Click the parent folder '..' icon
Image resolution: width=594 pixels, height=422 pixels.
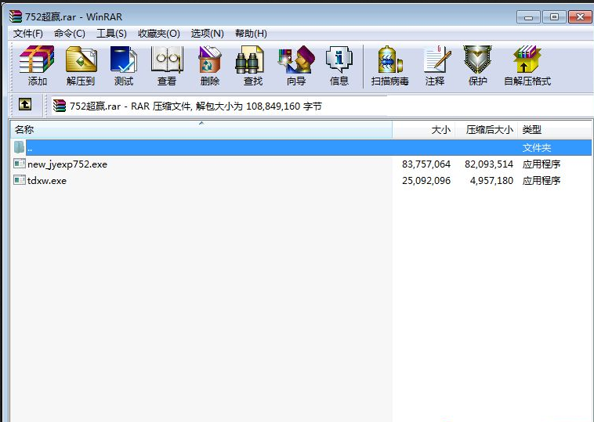click(20, 147)
